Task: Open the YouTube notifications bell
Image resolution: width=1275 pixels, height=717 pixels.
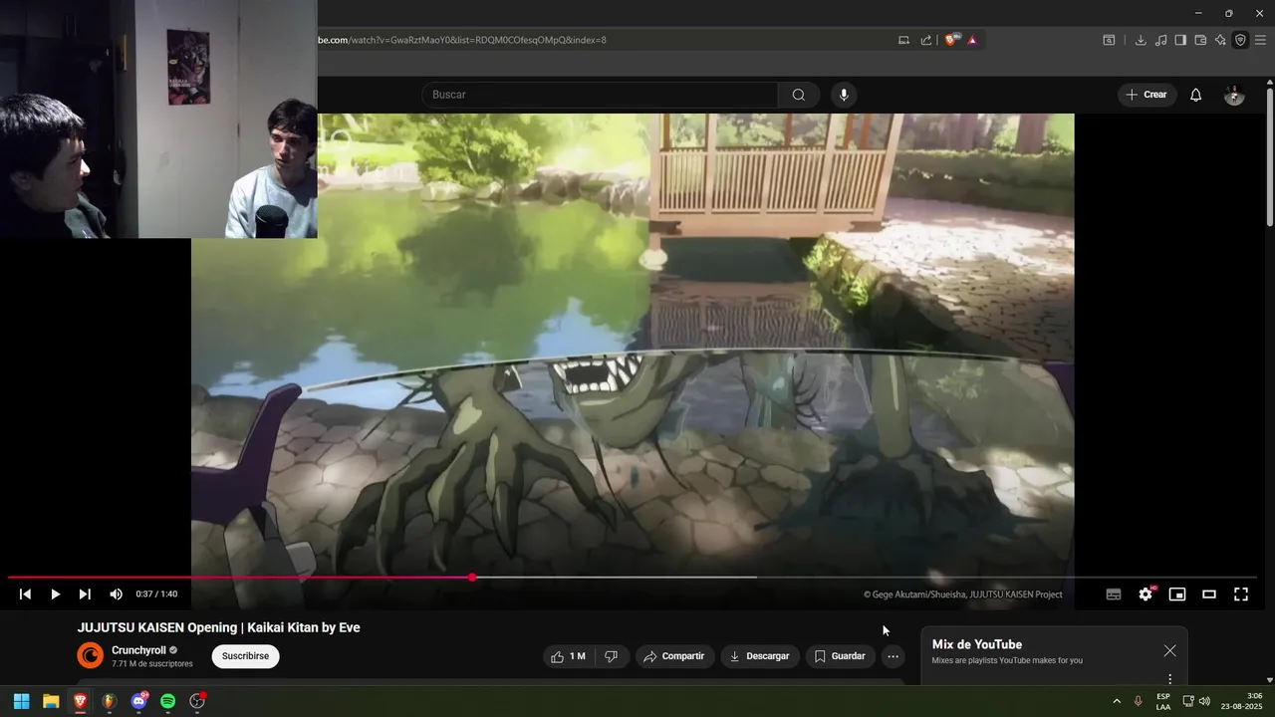Action: click(1196, 95)
